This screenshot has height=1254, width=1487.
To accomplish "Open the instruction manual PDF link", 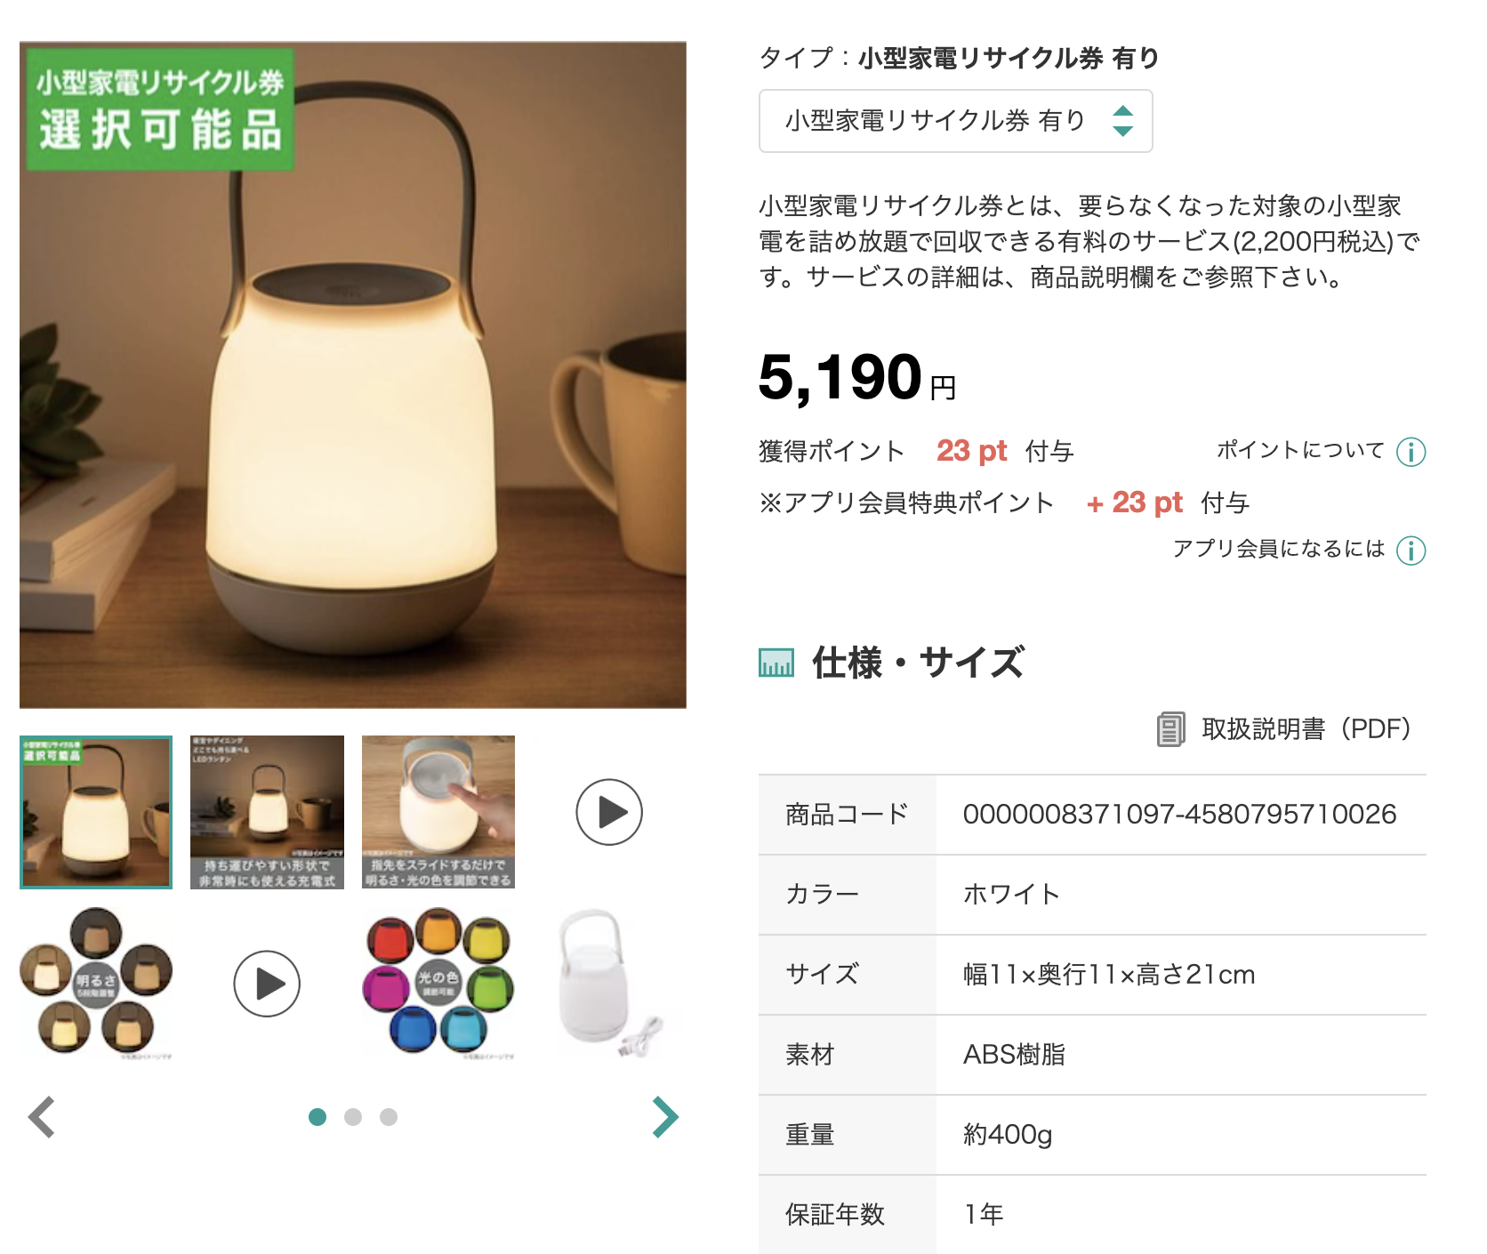I will click(x=1306, y=729).
